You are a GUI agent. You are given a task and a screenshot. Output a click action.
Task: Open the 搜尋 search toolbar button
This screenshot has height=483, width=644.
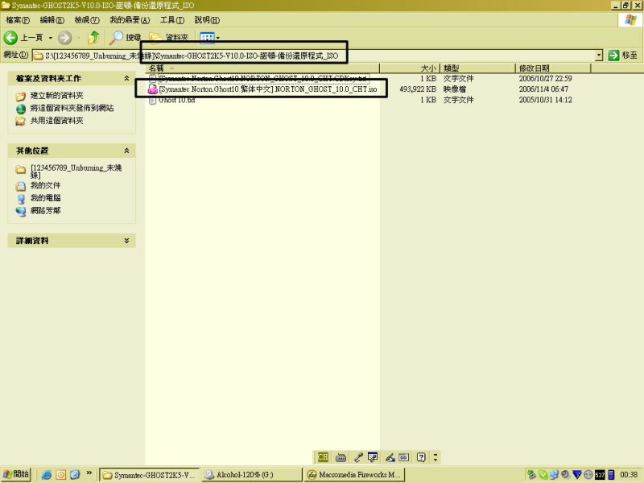(x=125, y=38)
